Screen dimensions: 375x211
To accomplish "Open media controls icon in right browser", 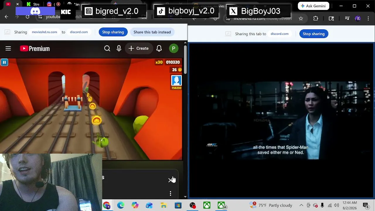I will [347, 18].
